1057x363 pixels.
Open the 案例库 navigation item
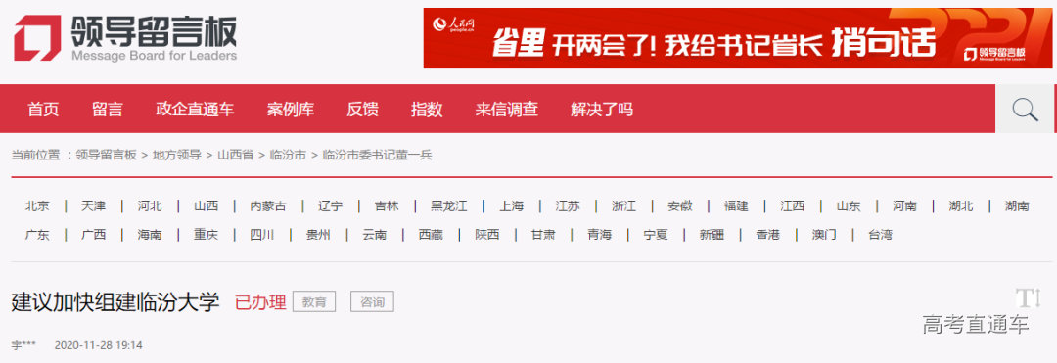tap(291, 110)
